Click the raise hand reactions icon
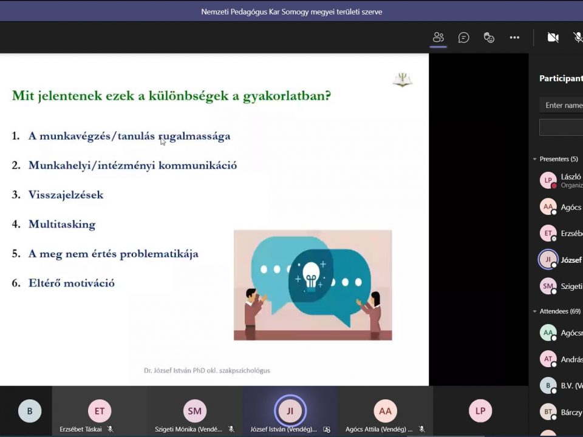Screen dimensions: 583x437 click(x=489, y=38)
